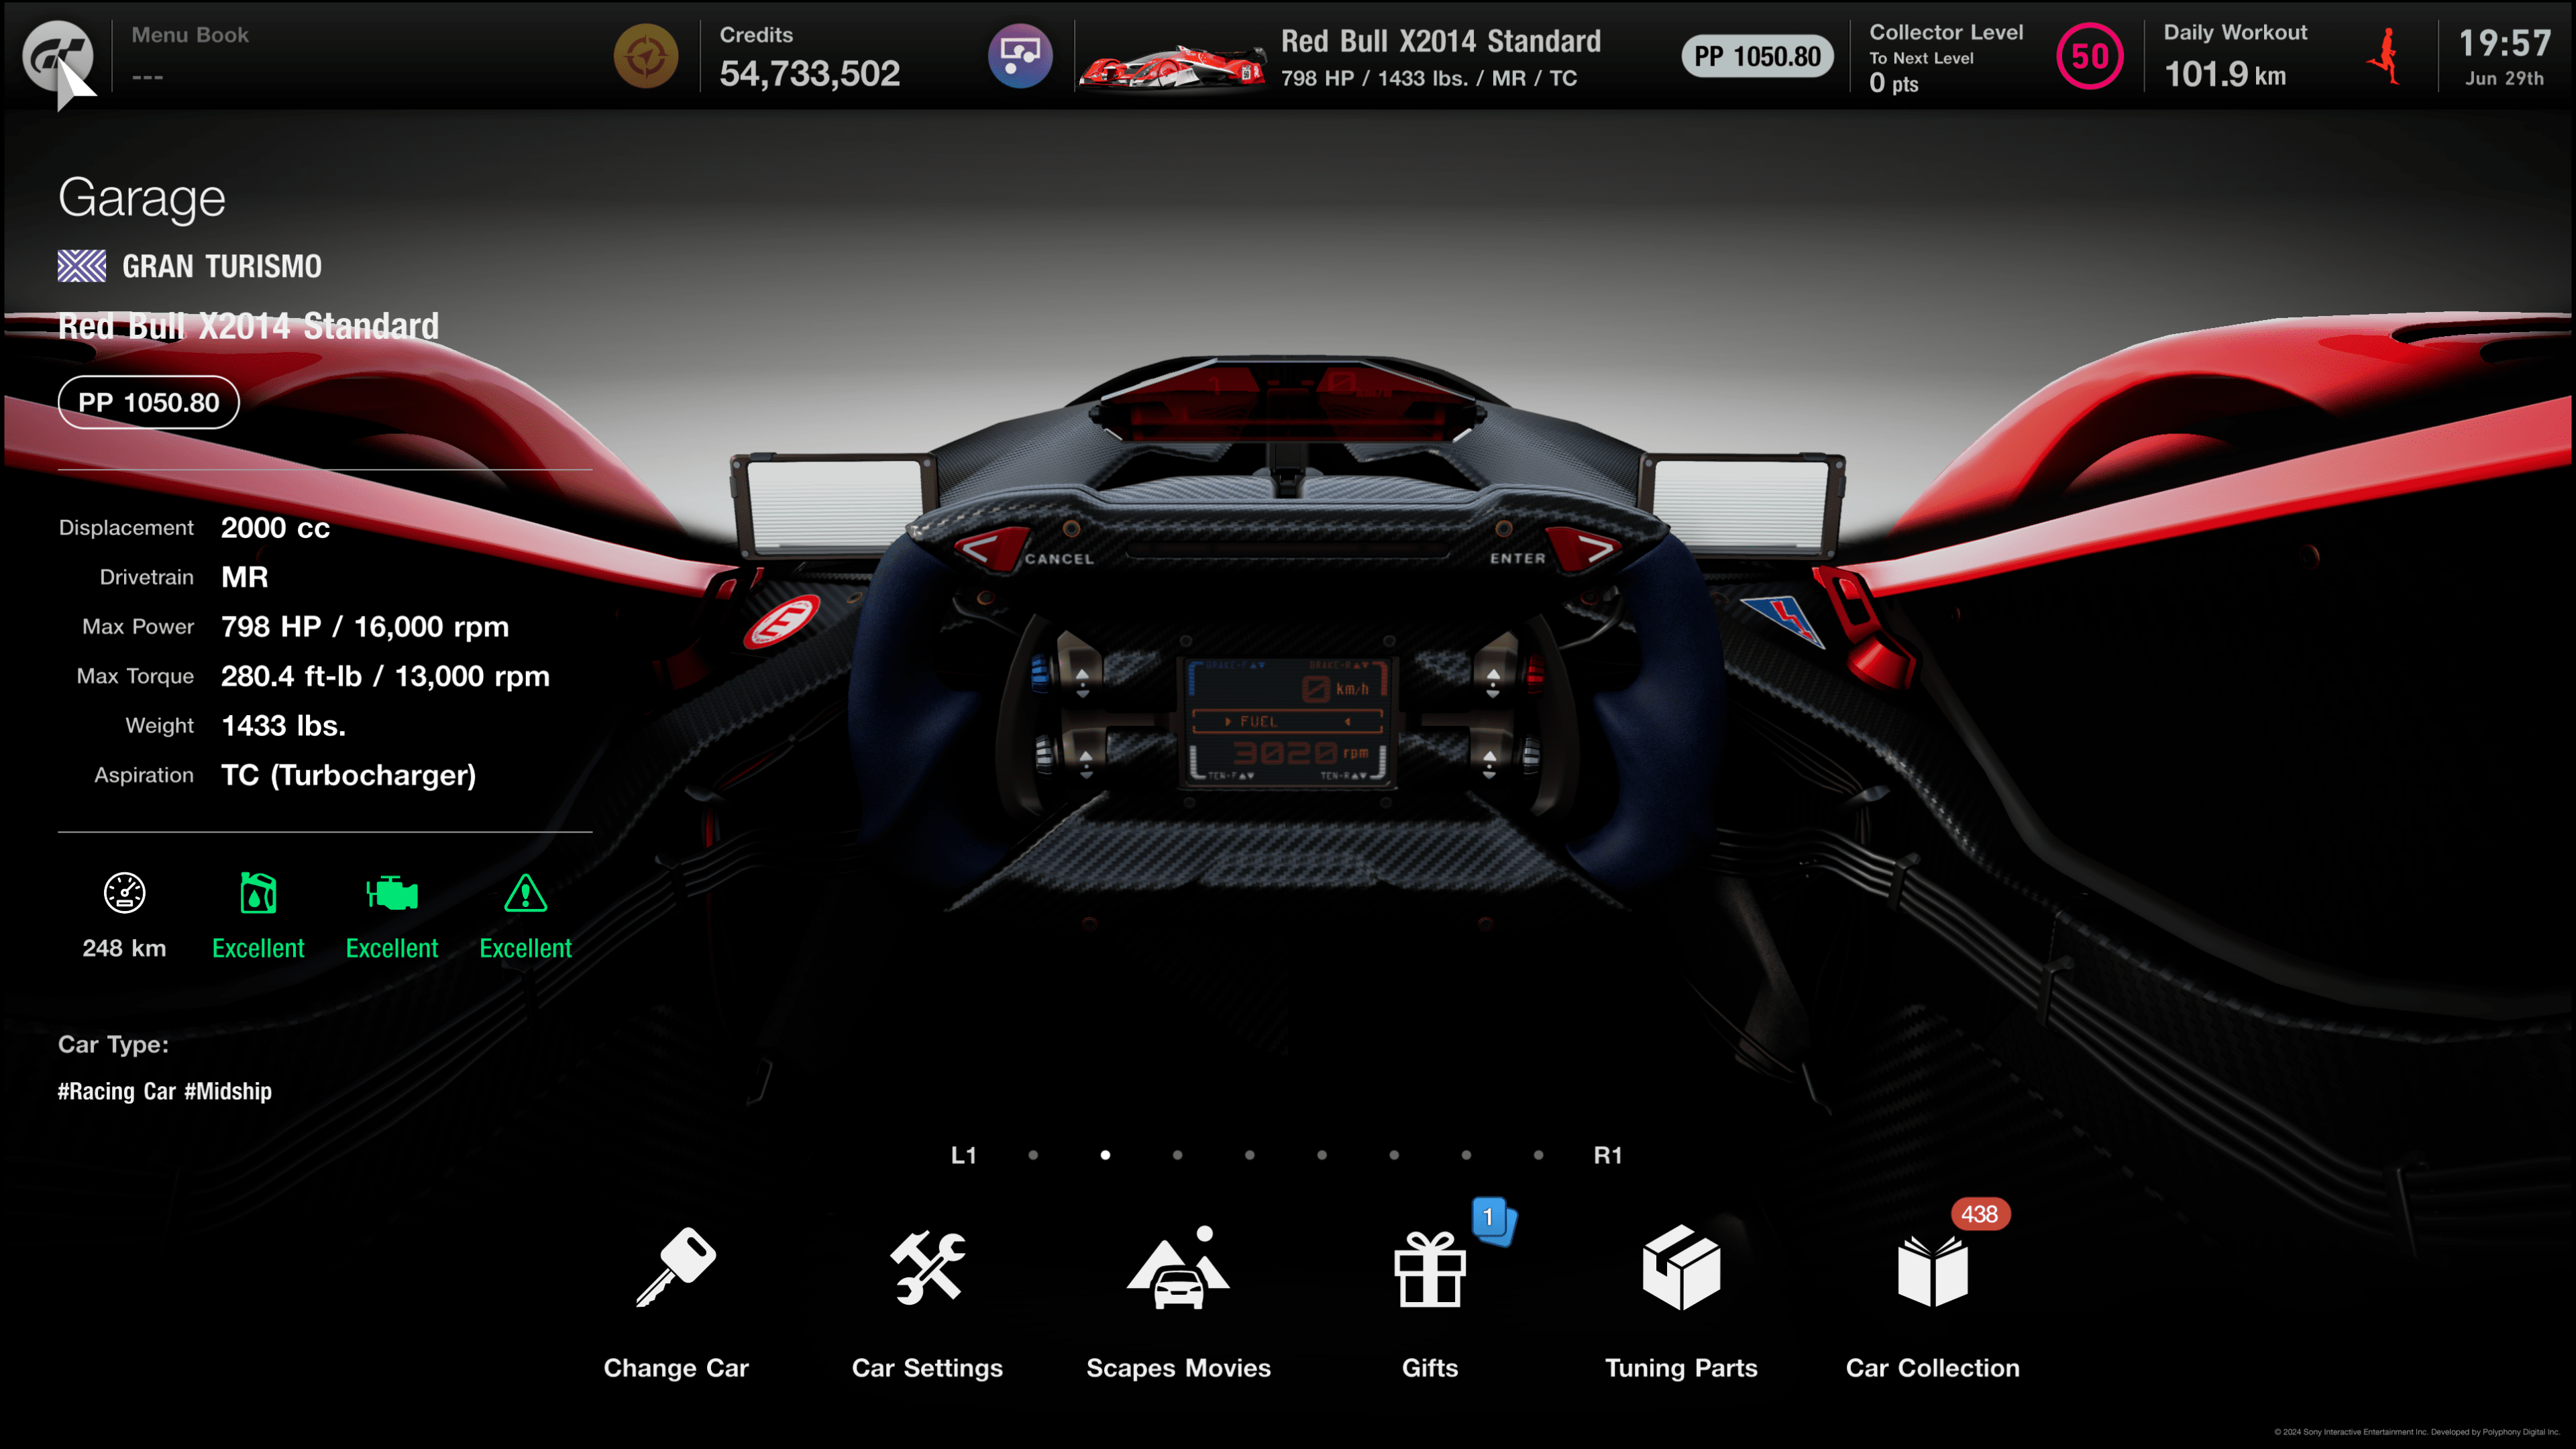This screenshot has height=1449, width=2576.
Task: Click the Collector Level 50 circle
Action: [x=2089, y=56]
